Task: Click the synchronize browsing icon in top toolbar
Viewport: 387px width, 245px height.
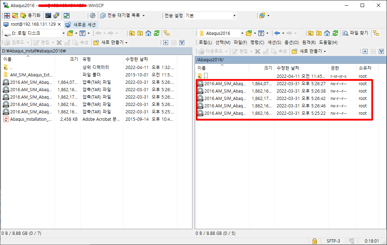Action: [66, 15]
